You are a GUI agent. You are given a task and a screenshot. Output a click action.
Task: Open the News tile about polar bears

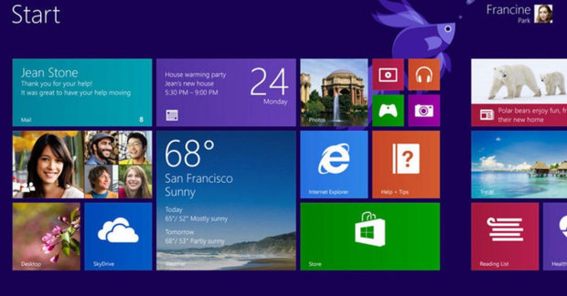(x=519, y=93)
